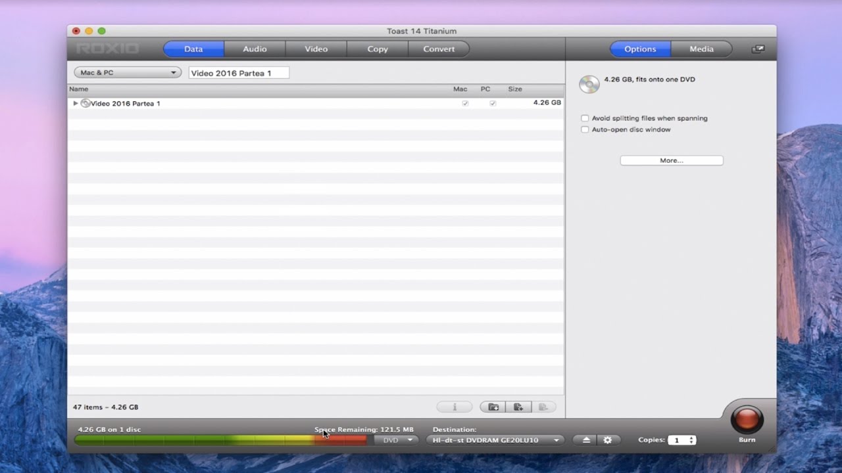The height and width of the screenshot is (473, 842).
Task: Click the remove file icon
Action: click(543, 407)
